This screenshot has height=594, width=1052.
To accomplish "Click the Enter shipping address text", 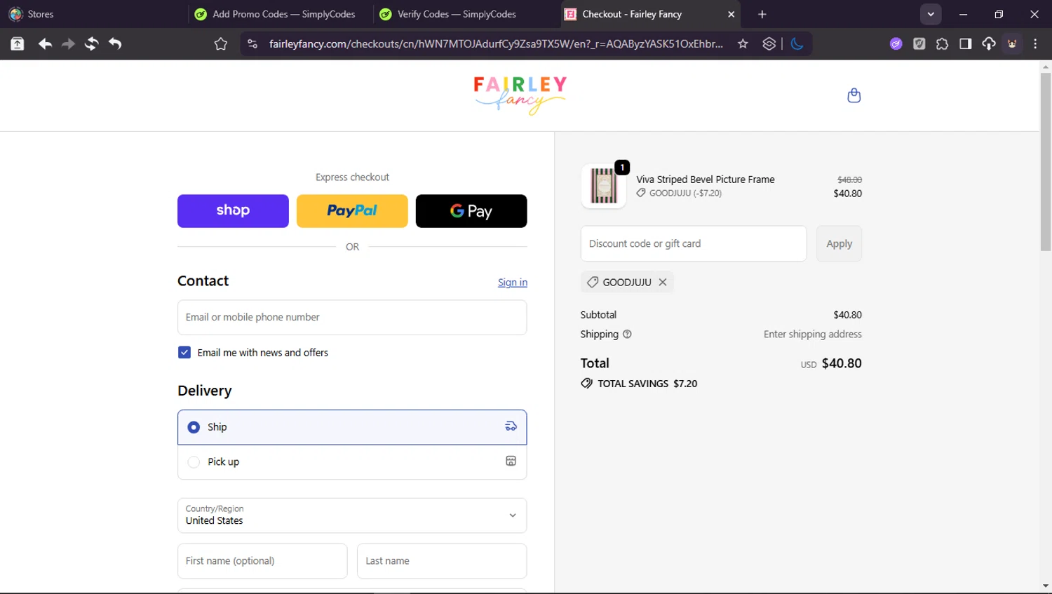I will click(x=813, y=335).
